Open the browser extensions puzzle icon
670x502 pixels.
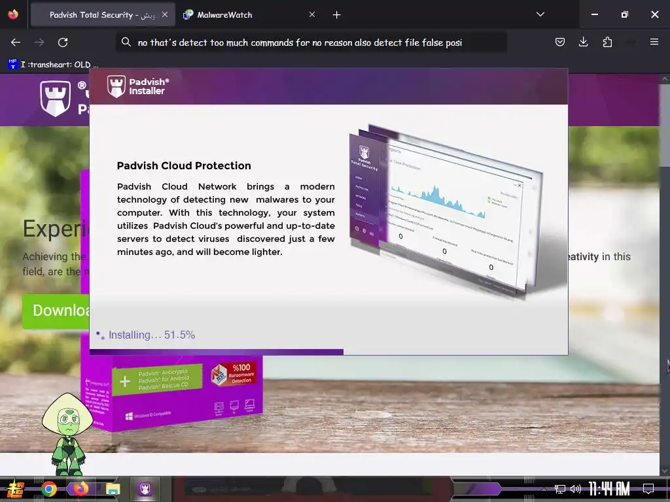coord(607,42)
